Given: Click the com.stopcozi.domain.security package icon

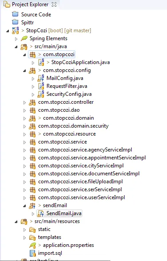Looking at the screenshot, I should coord(32,126).
